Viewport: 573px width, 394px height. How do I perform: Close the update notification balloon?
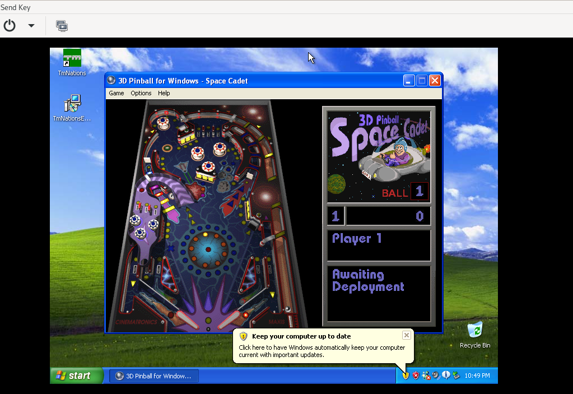click(x=406, y=335)
